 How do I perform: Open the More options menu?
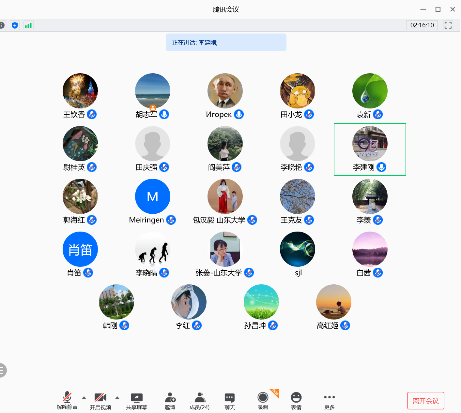pyautogui.click(x=329, y=398)
